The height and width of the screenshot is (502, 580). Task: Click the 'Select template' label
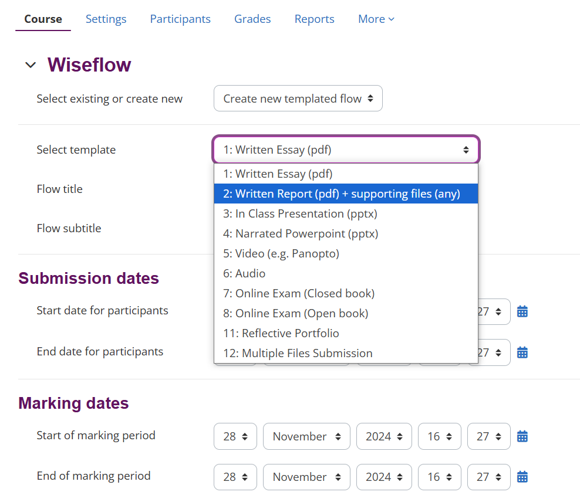(76, 150)
